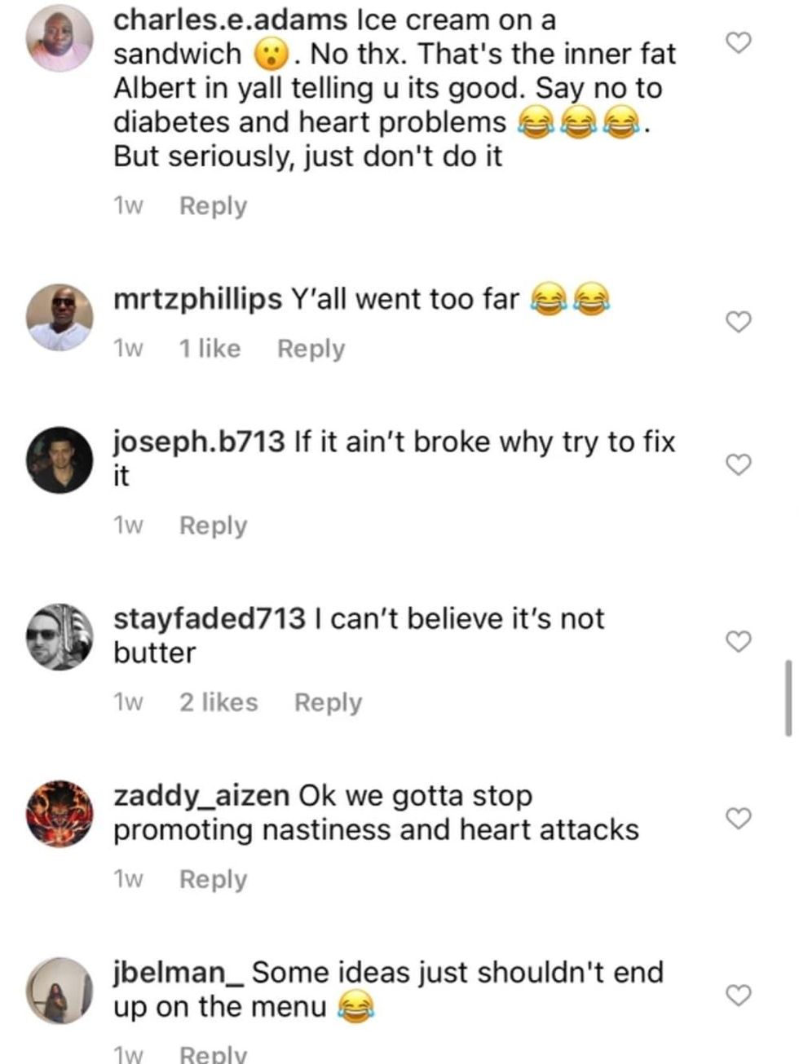
Task: Open jbelman_'s username link
Action: point(174,972)
